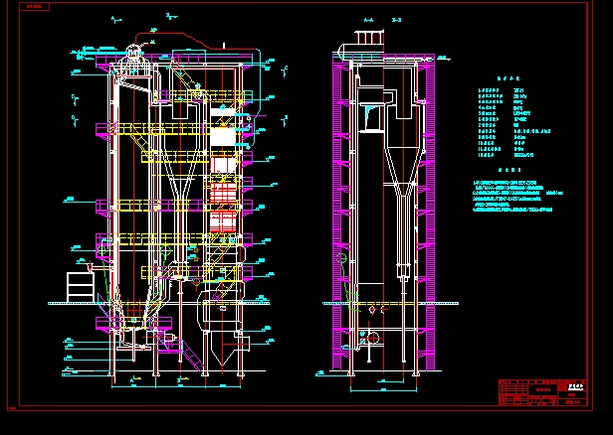Select the upper red grid panel in the left view
613x435 pixels.
coord(223,193)
